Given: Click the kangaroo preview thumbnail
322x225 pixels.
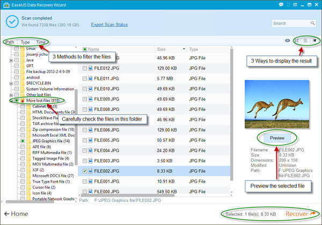Looking at the screenshot, I should (x=277, y=101).
